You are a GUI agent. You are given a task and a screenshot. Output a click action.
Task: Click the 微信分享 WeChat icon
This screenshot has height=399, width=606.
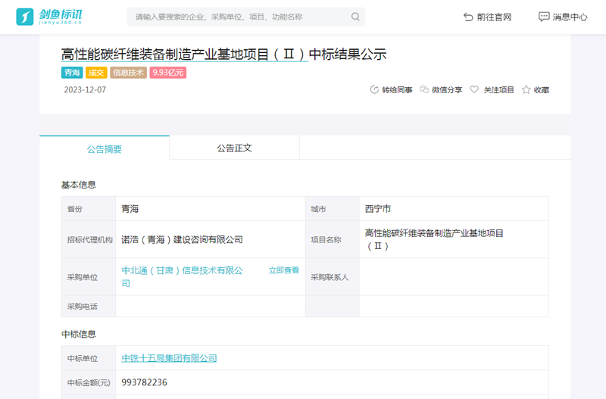pos(424,89)
